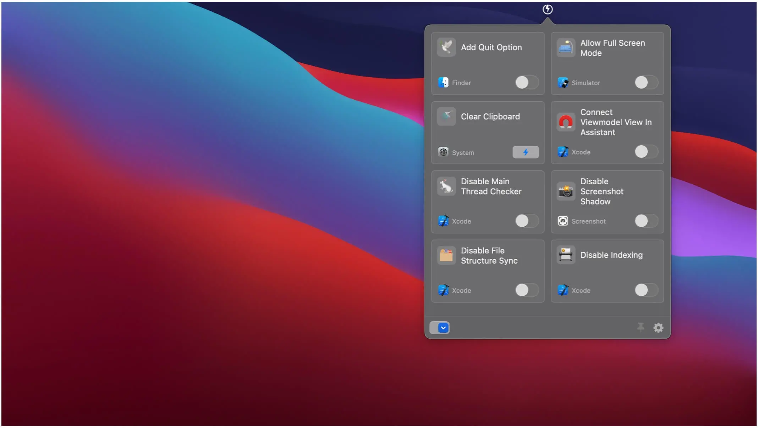Click the red magnet Connect Viewmodel icon

(566, 122)
